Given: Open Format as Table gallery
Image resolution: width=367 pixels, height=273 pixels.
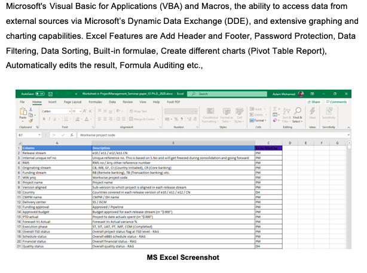Looking at the screenshot, I should (x=227, y=115).
